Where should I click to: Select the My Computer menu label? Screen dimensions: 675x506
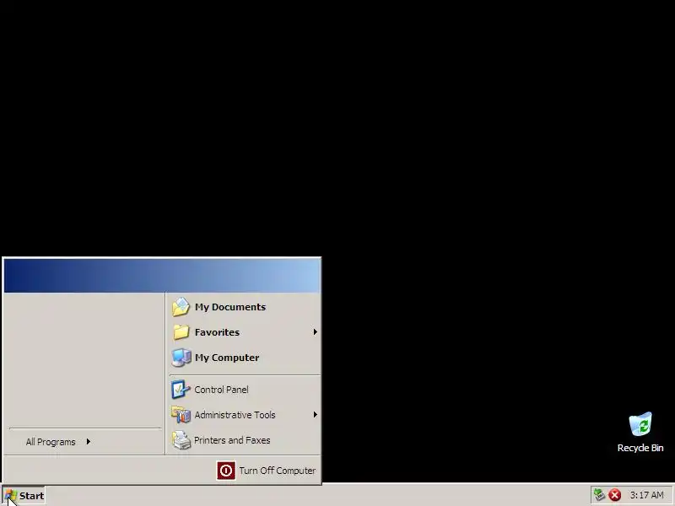pos(227,358)
